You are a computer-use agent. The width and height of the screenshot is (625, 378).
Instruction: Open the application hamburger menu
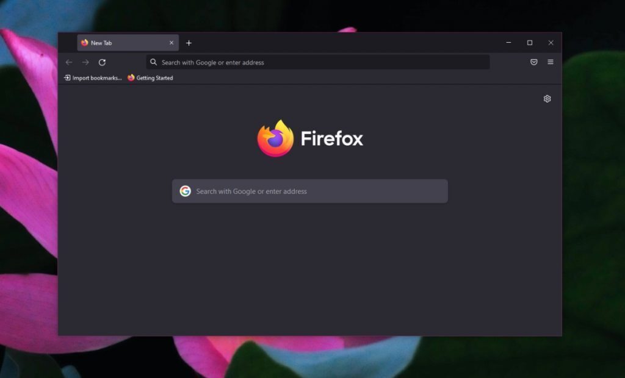point(551,62)
